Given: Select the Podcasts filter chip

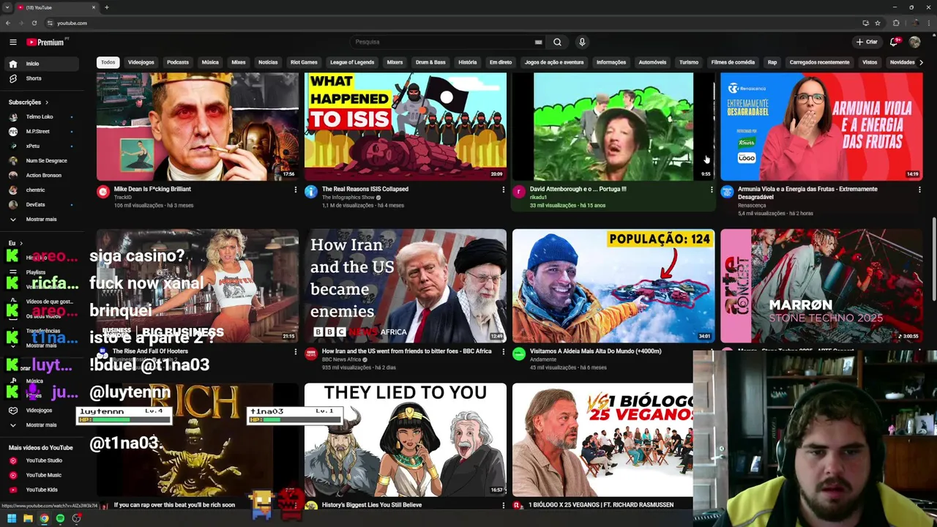Looking at the screenshot, I should point(178,62).
